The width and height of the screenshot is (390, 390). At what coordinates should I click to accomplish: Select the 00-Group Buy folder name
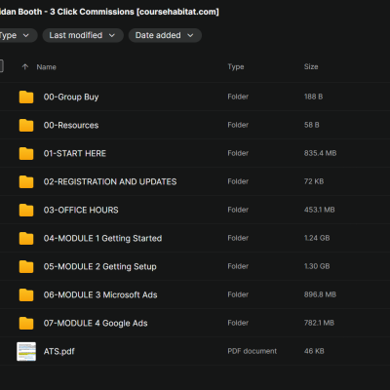(71, 97)
